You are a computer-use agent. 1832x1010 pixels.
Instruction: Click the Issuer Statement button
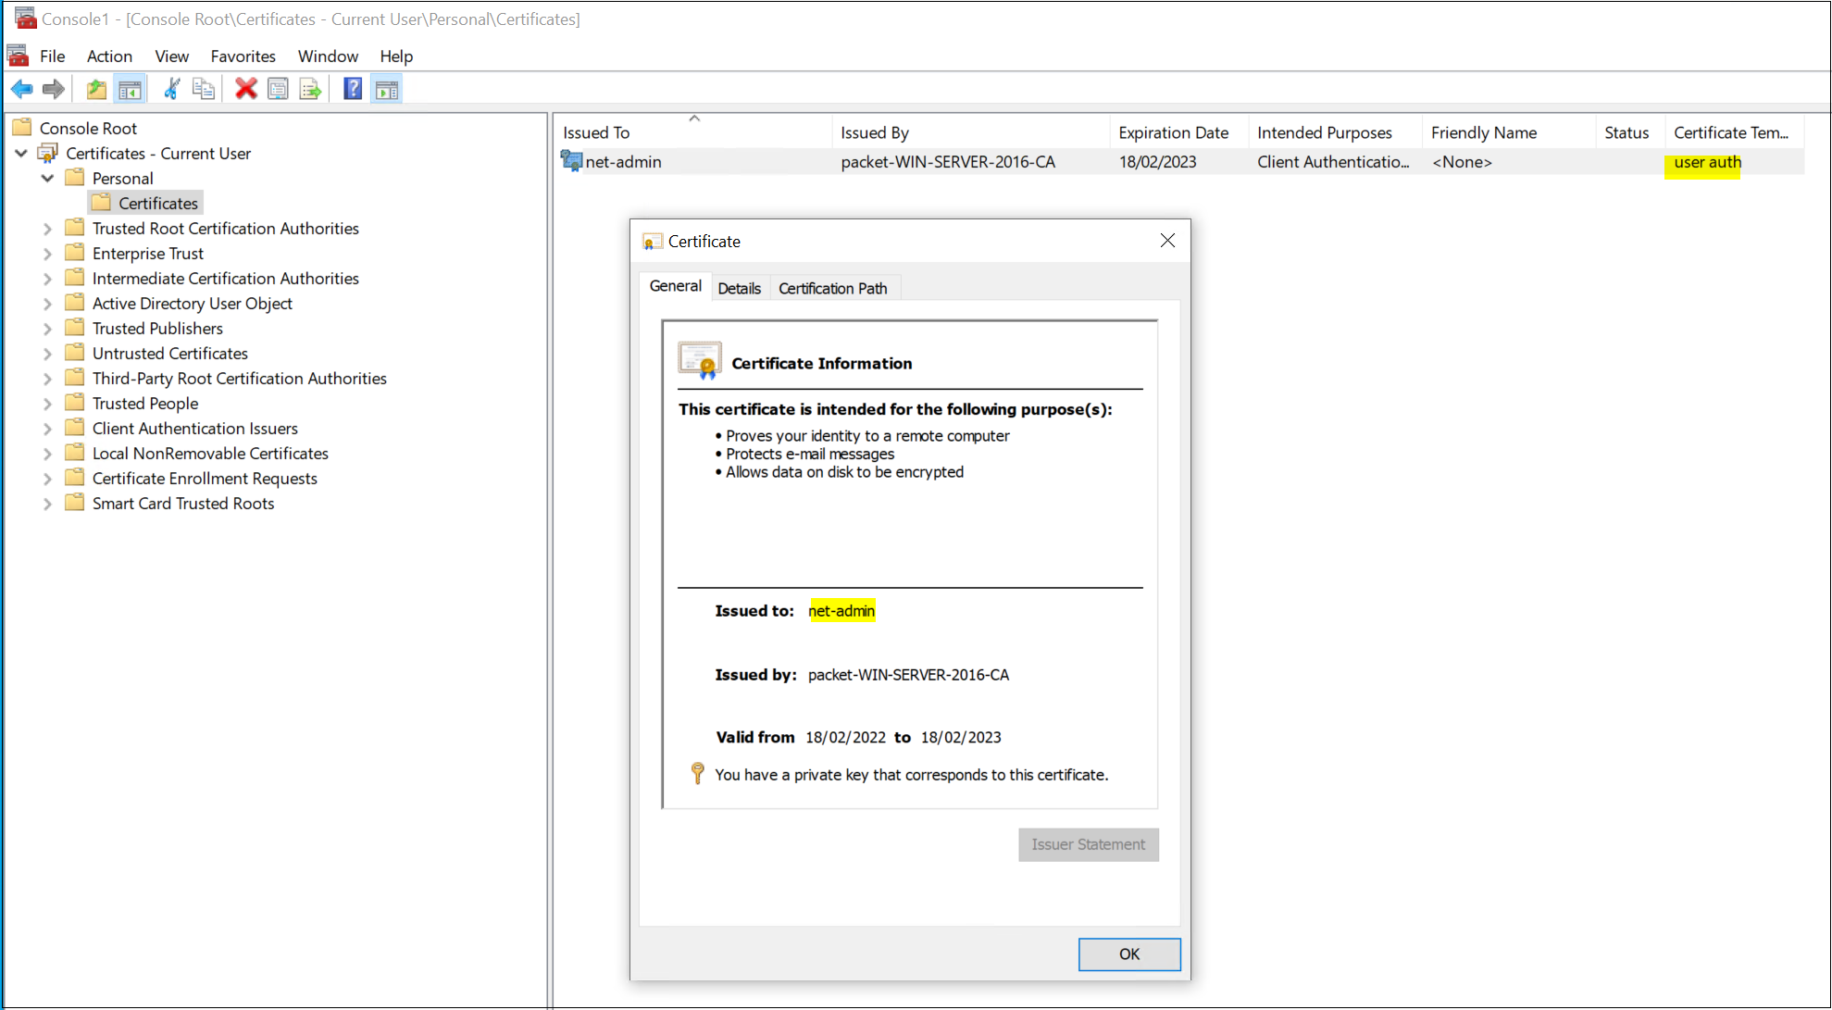[1088, 844]
